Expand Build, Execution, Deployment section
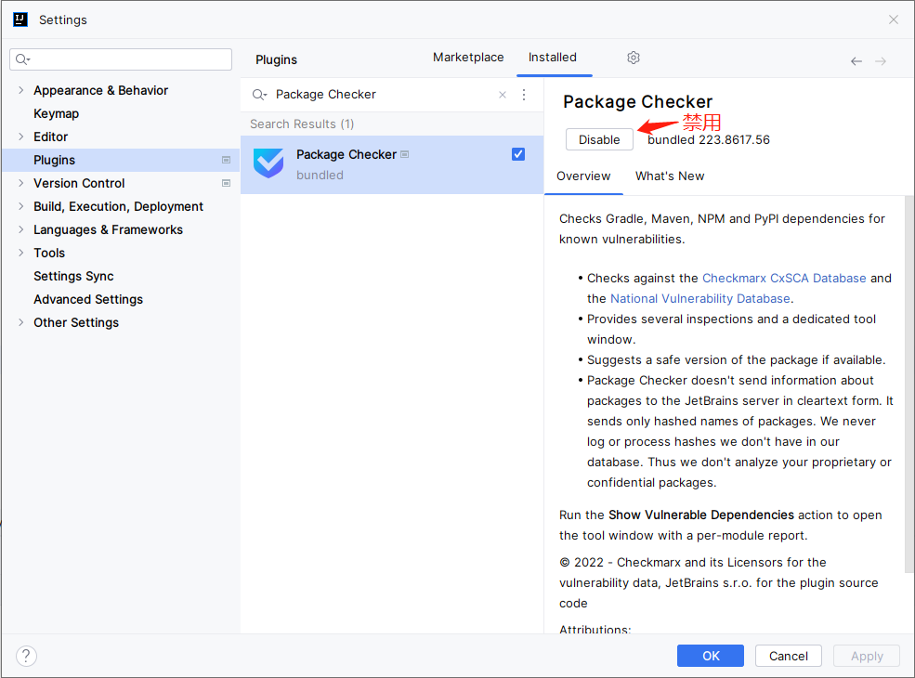915x678 pixels. 21,206
